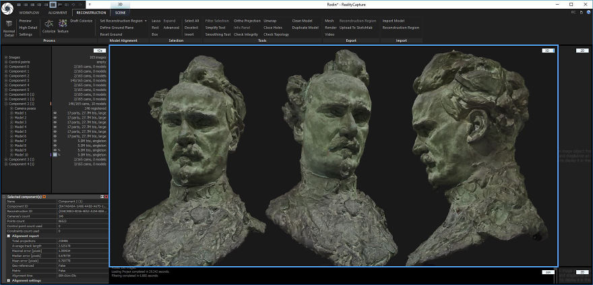Click the Texture icon
This screenshot has width=593, height=285.
[63, 24]
